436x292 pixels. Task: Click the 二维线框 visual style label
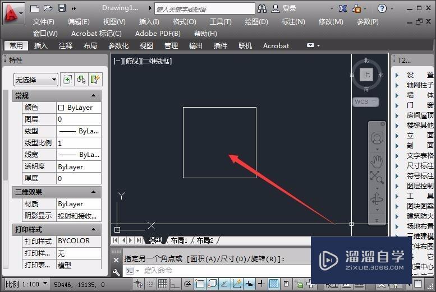click(157, 61)
